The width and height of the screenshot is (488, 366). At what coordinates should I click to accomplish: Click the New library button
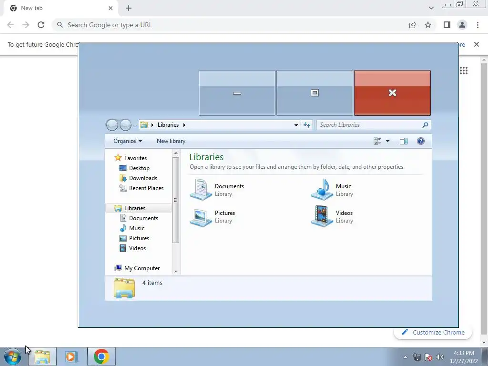[171, 141]
